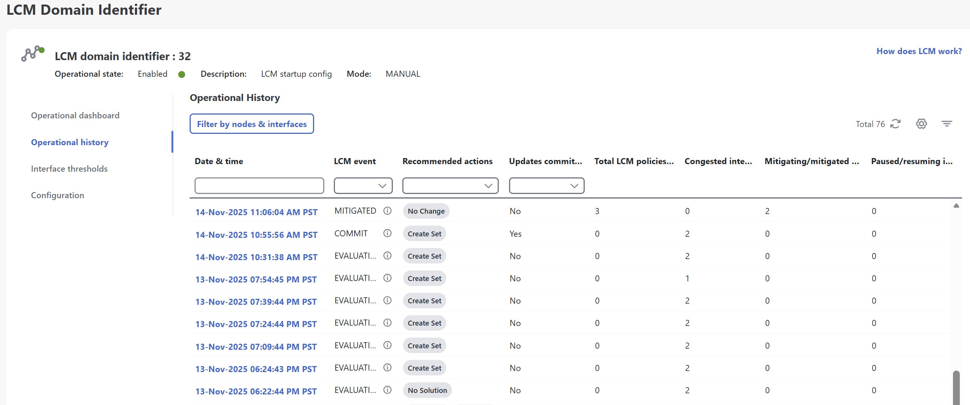
Task: Click info icon beside MITIGATED event
Action: click(387, 211)
